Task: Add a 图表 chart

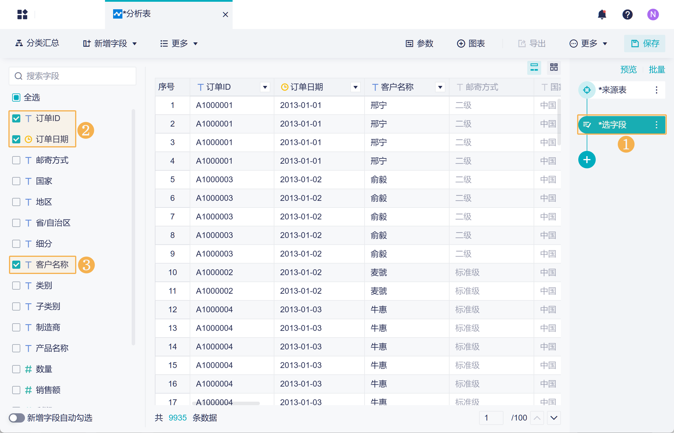Action: [x=471, y=44]
